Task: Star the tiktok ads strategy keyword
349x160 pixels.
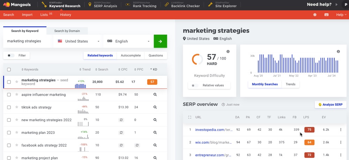Action: tap(16, 107)
